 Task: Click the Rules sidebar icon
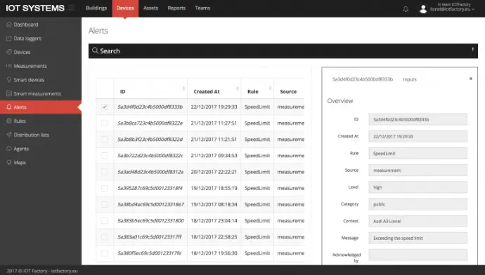[8, 121]
